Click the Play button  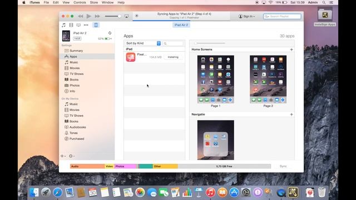point(89,16)
